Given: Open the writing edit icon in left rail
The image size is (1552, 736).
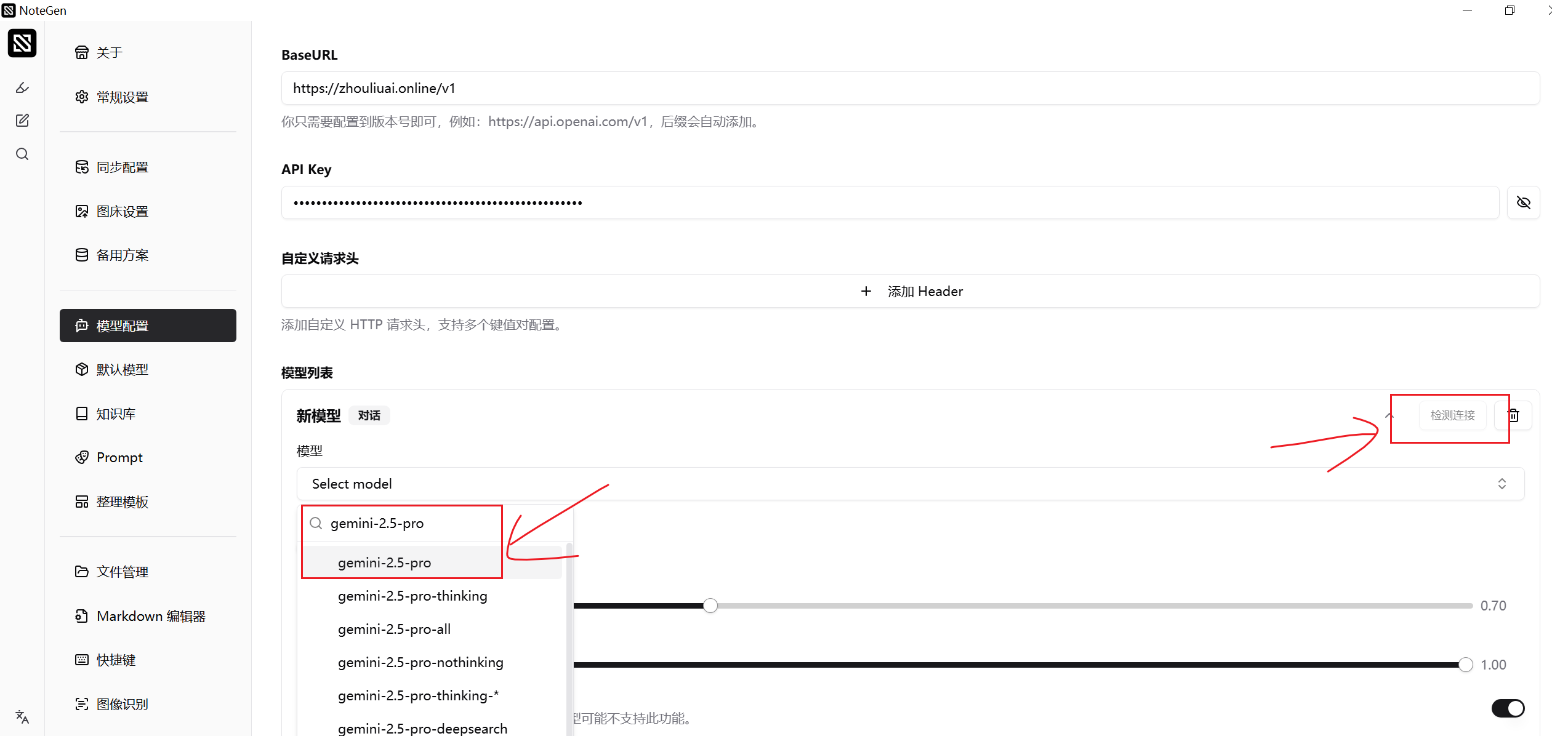Looking at the screenshot, I should (22, 121).
